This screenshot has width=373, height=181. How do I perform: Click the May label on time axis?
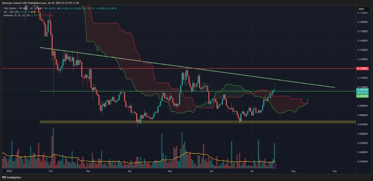170,171
